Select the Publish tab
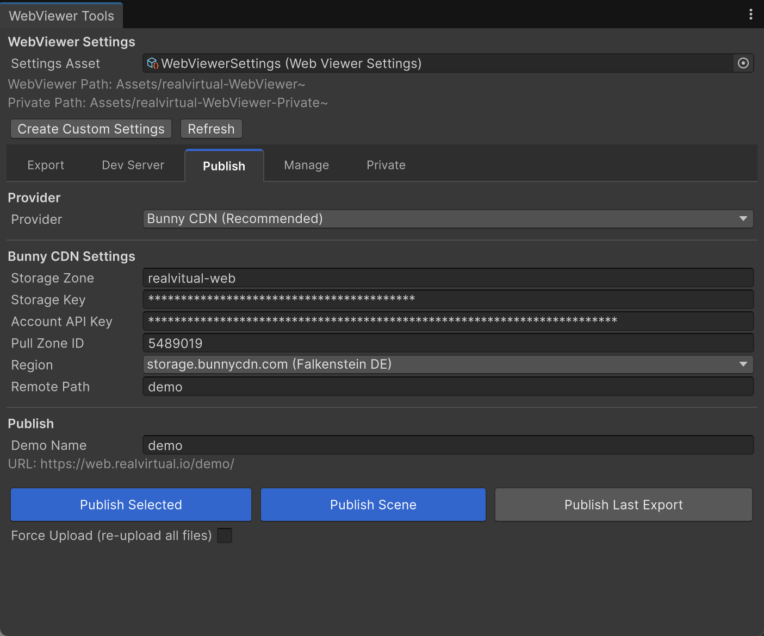The image size is (764, 636). (224, 166)
